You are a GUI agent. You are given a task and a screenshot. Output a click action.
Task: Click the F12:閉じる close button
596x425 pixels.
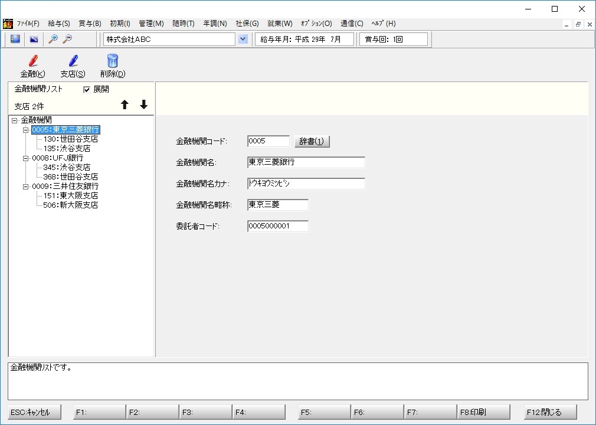point(551,412)
